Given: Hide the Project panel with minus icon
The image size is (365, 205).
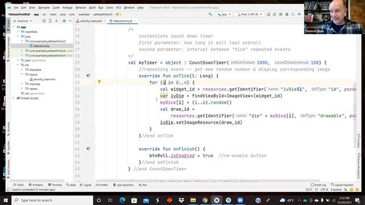Looking at the screenshot, I should 70,21.
